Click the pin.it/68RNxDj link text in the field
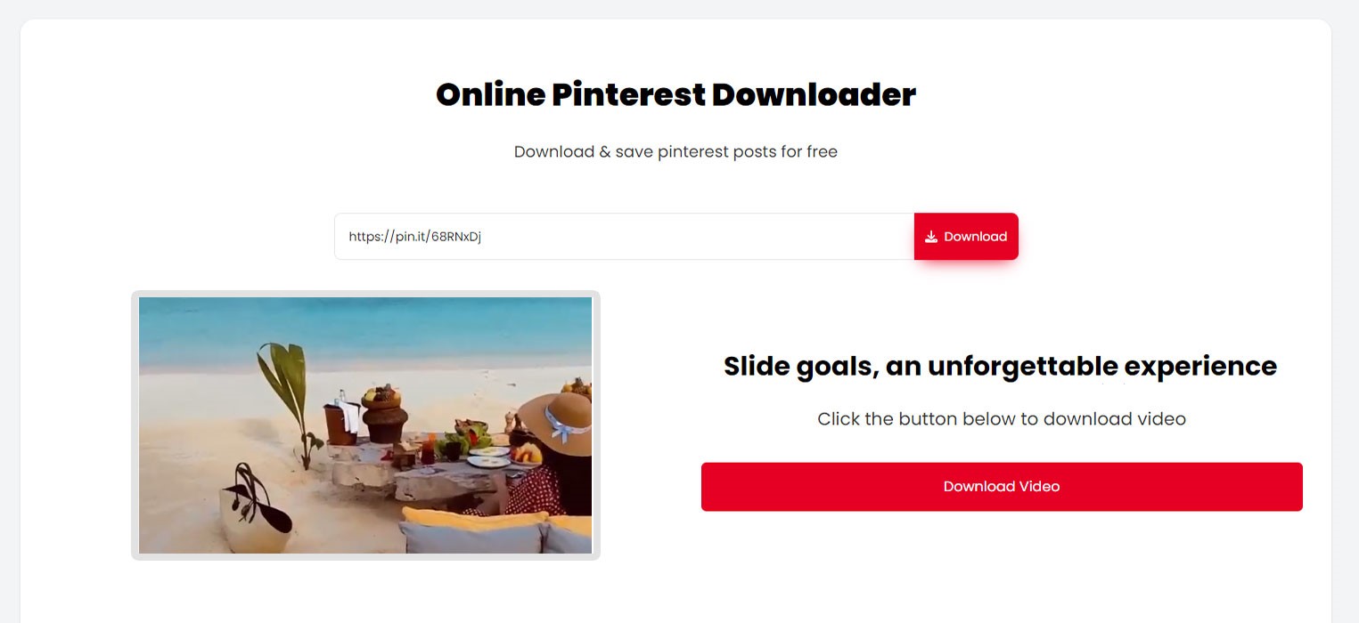The width and height of the screenshot is (1359, 623). point(415,237)
